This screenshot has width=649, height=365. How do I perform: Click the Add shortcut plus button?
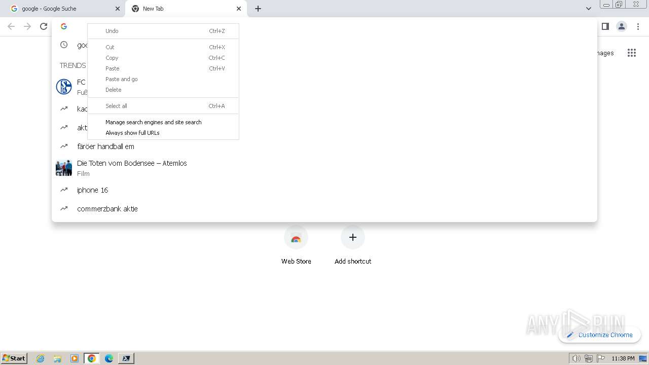(353, 237)
